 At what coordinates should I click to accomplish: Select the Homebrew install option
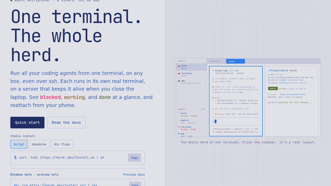(39, 144)
